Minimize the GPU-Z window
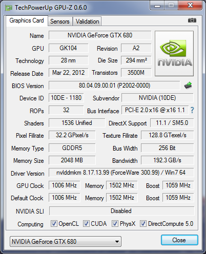The height and width of the screenshot is (254, 206). (157, 6)
